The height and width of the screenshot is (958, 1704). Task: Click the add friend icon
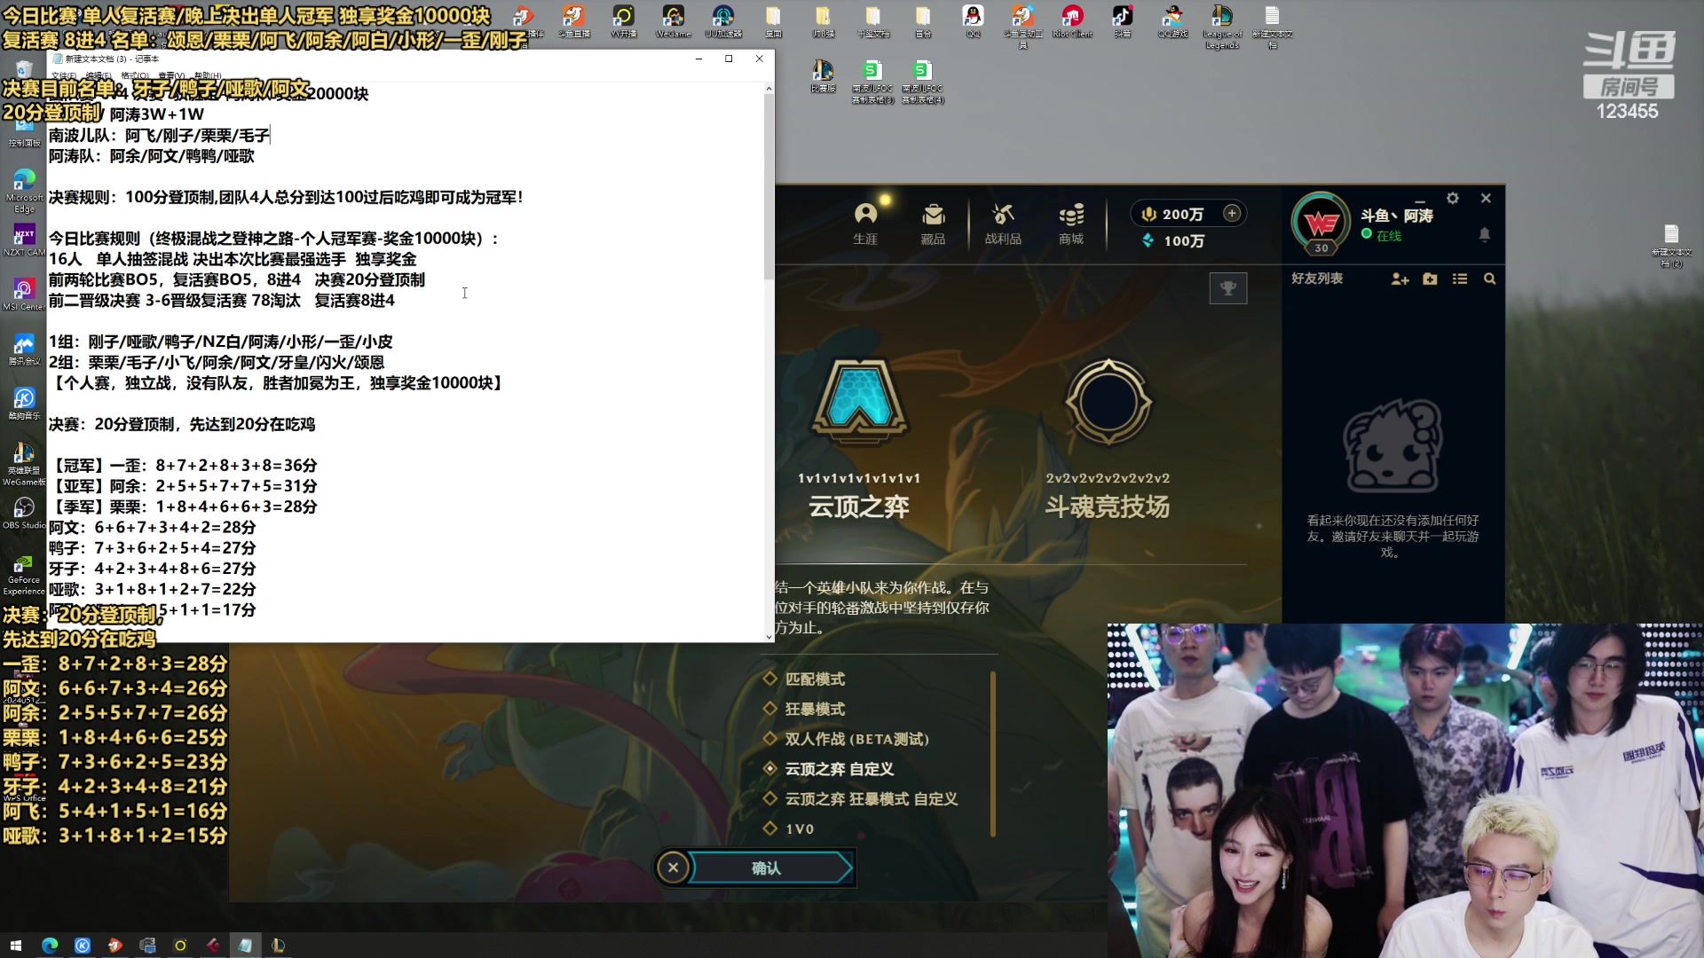tap(1400, 279)
